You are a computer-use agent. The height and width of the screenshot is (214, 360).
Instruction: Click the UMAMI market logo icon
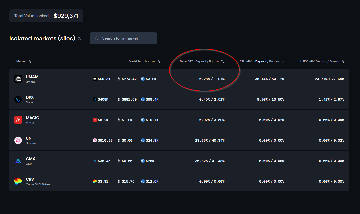(18, 79)
